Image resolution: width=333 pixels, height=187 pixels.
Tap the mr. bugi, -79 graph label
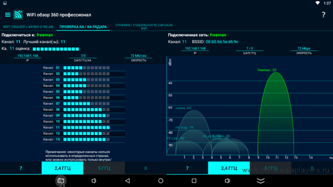point(184,127)
